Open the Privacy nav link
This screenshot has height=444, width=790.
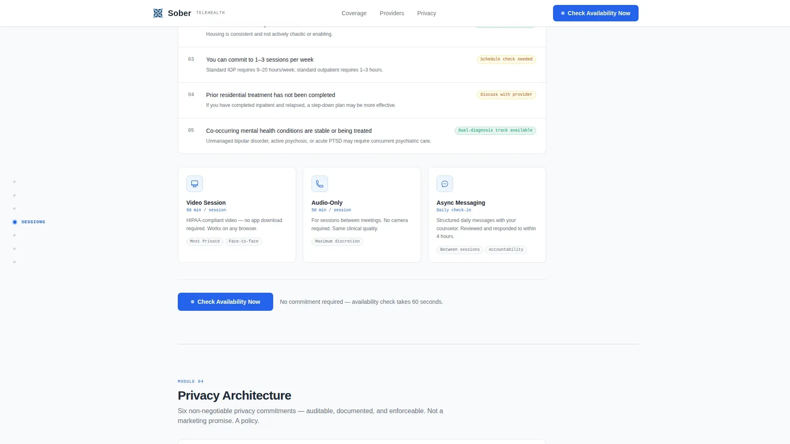[427, 13]
